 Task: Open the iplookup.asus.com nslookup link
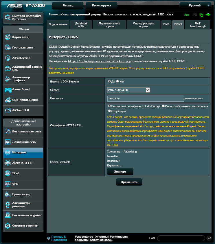[100, 61]
